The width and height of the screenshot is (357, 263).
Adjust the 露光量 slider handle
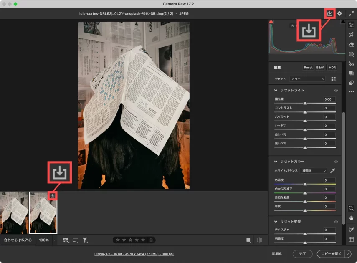coord(305,103)
